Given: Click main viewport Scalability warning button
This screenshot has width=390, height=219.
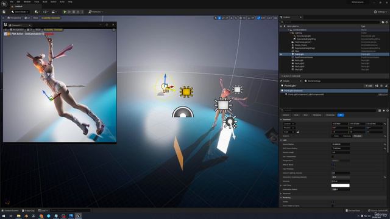Looking at the screenshot, I should point(51,18).
